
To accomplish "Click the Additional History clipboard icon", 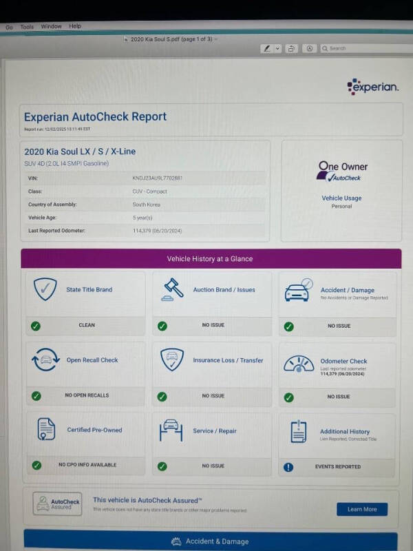I will click(299, 433).
